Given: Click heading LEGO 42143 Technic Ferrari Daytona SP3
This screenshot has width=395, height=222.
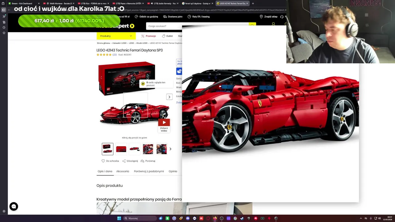Looking at the screenshot, I should pyautogui.click(x=130, y=50).
